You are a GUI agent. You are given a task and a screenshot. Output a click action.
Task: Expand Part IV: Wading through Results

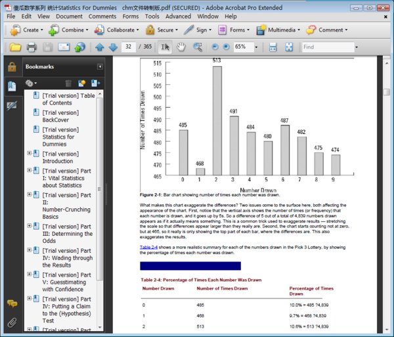click(x=29, y=250)
